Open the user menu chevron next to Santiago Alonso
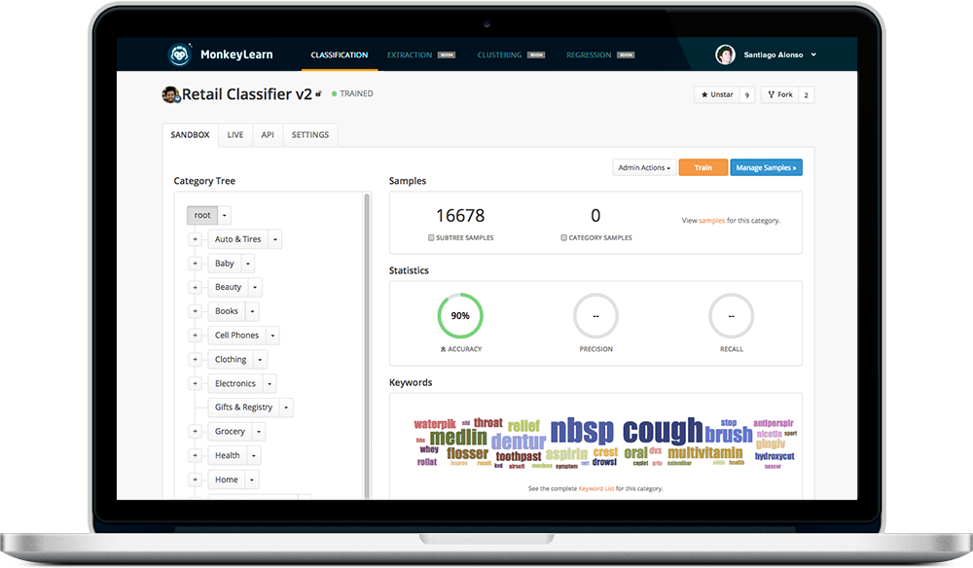This screenshot has height=568, width=973. [x=813, y=54]
